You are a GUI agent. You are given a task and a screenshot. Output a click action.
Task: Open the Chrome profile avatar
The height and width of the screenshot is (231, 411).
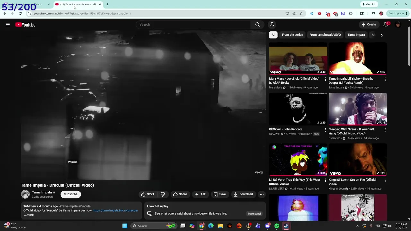click(381, 13)
